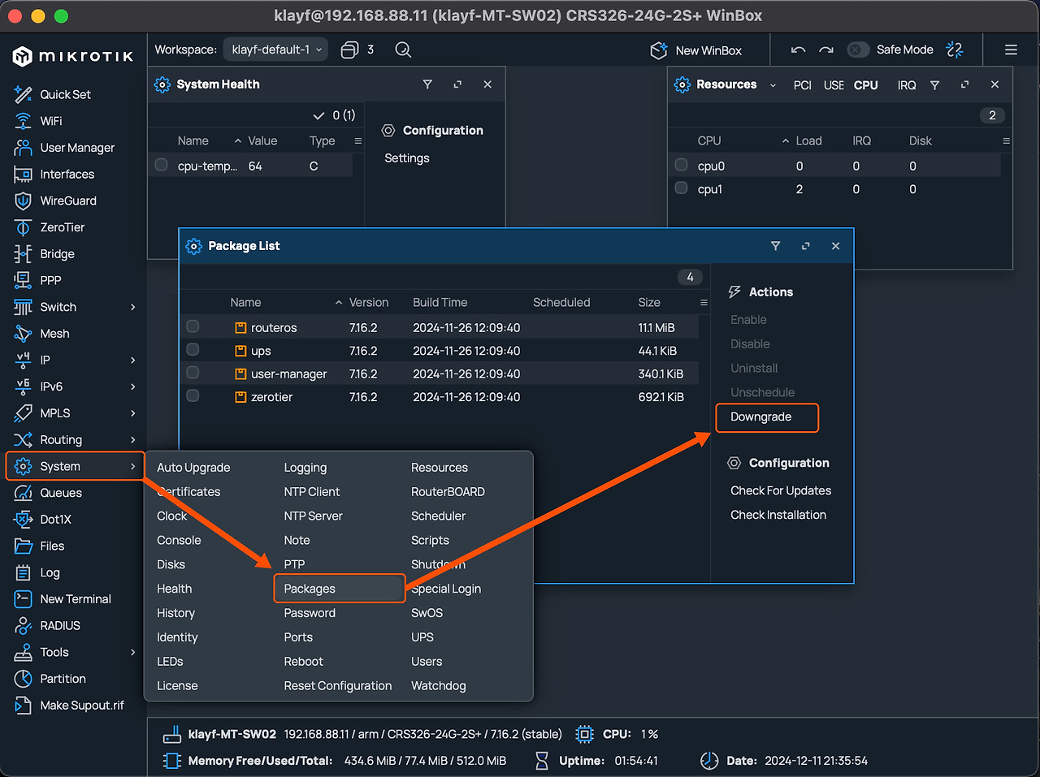1040x777 pixels.
Task: Choose Packages from the System submenu
Action: click(x=310, y=589)
